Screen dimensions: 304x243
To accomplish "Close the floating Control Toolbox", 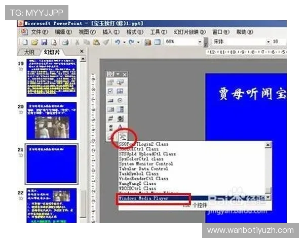I will click(x=125, y=74).
